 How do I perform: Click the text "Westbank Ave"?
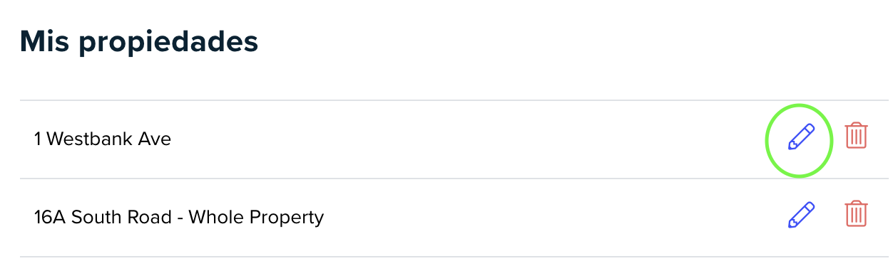click(x=109, y=139)
